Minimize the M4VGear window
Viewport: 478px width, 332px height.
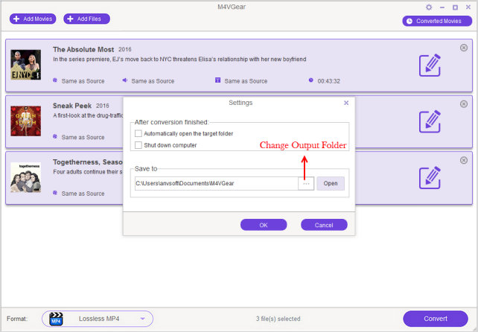pyautogui.click(x=442, y=7)
